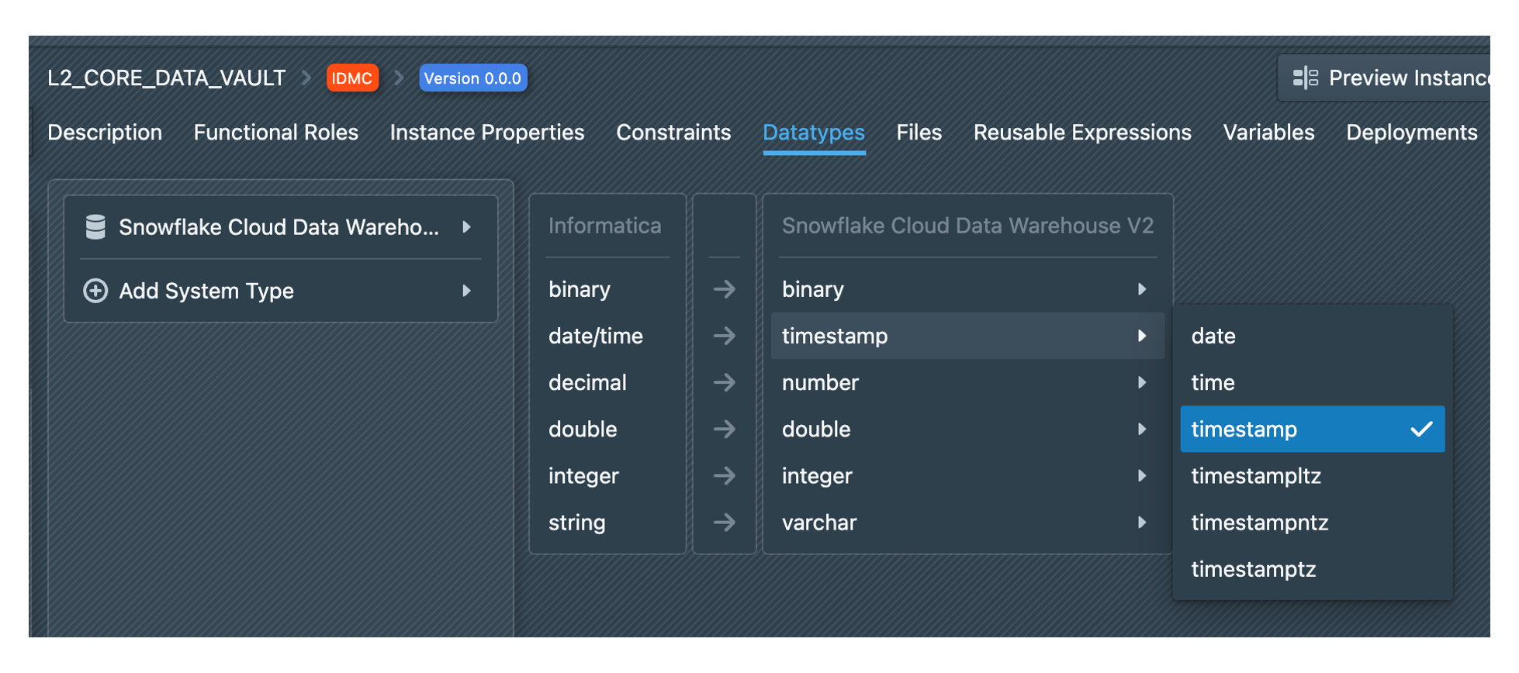The width and height of the screenshot is (1519, 673).
Task: Click the mapping arrow beside decimal
Action: coord(724,382)
